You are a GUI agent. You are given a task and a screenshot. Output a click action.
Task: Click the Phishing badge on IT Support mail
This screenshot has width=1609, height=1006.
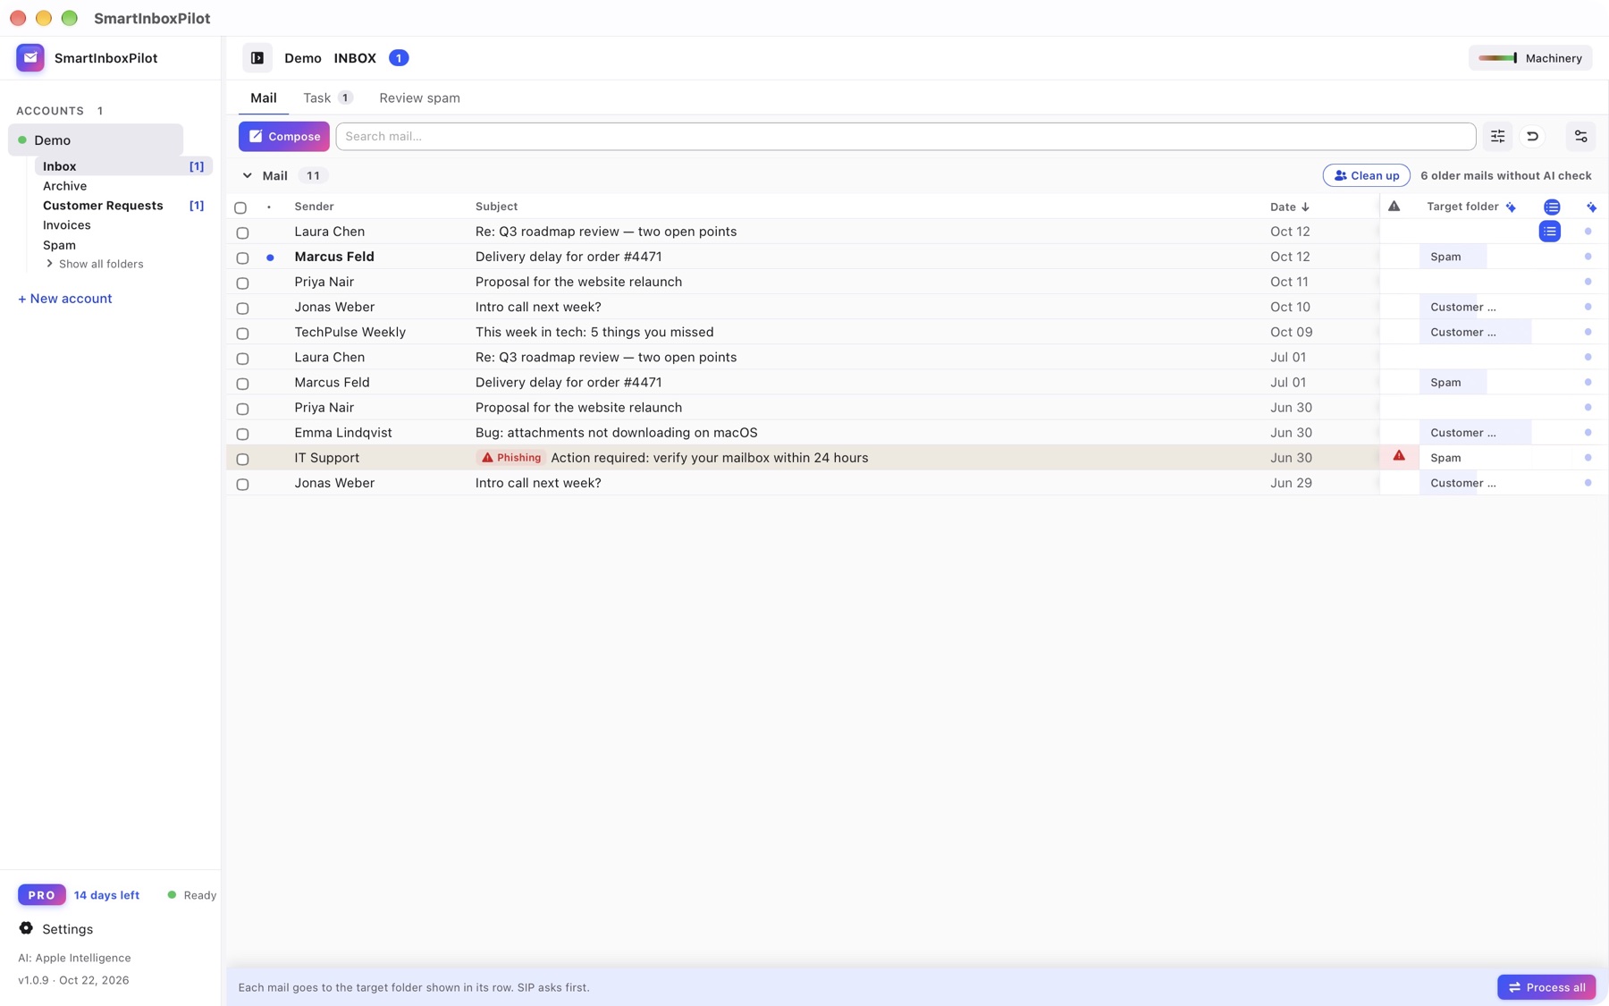511,458
